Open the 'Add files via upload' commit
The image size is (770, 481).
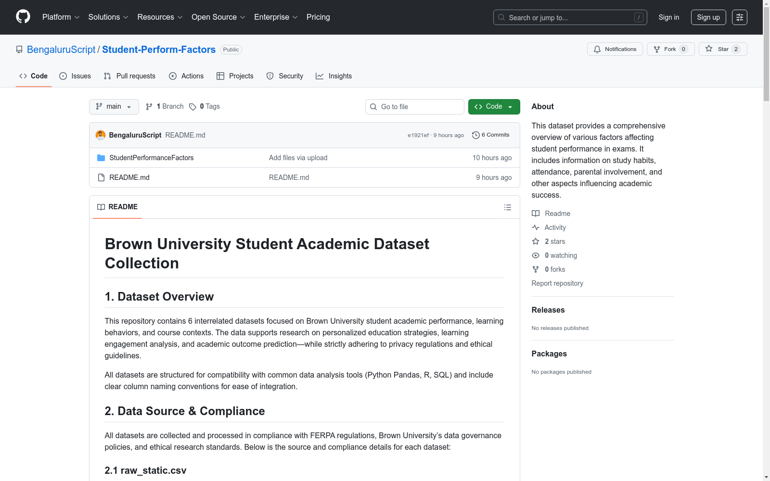[298, 158]
